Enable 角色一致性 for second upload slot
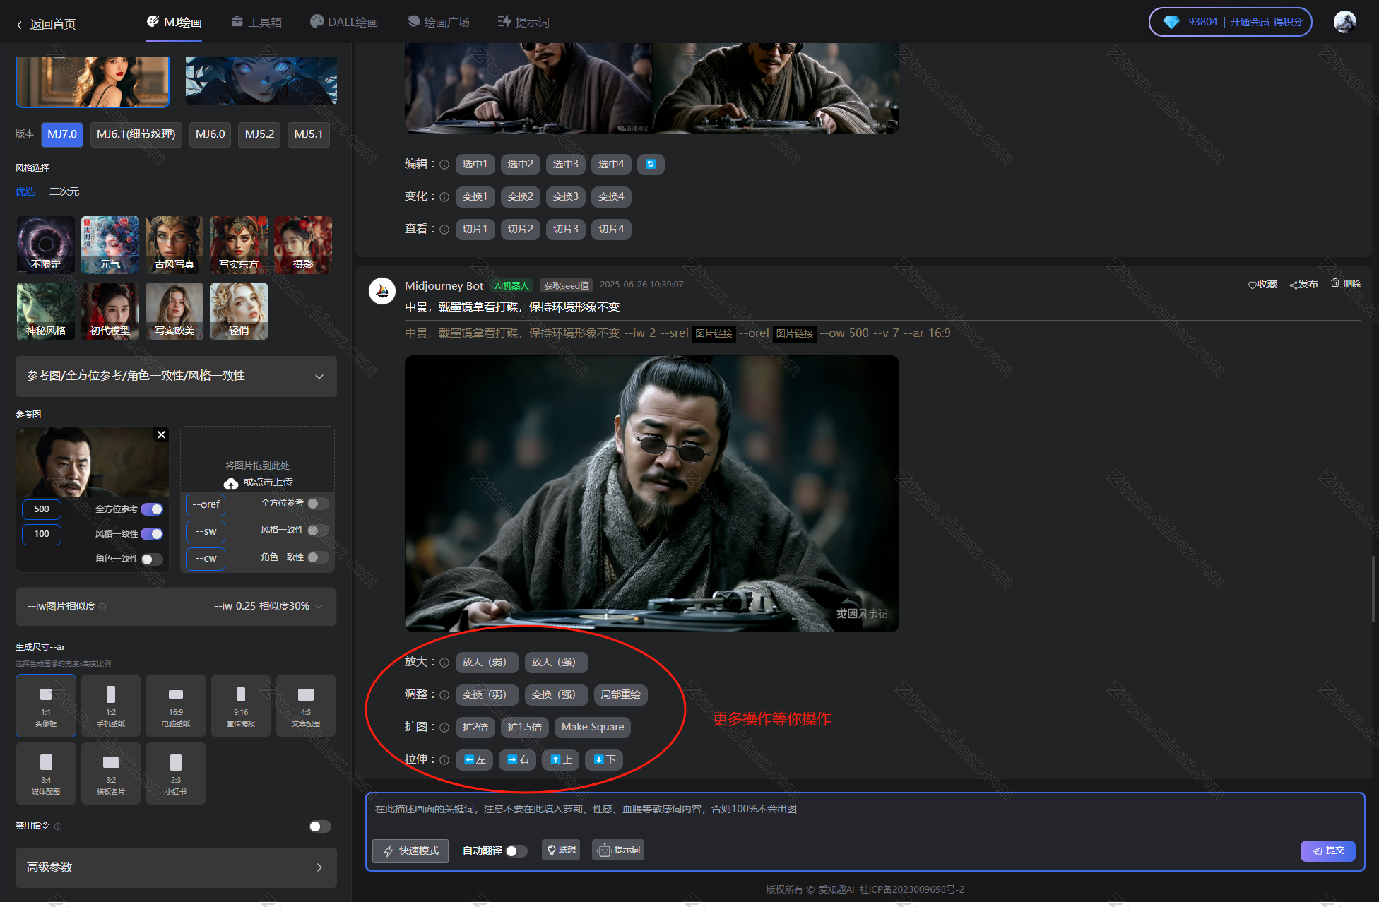The height and width of the screenshot is (907, 1379). [x=318, y=557]
